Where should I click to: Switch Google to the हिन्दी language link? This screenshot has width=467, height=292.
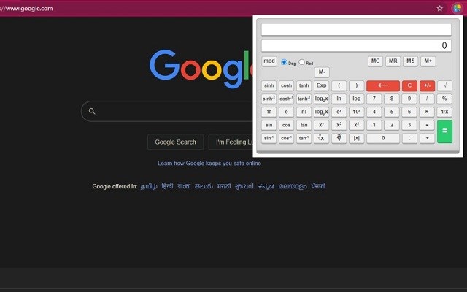coord(167,186)
